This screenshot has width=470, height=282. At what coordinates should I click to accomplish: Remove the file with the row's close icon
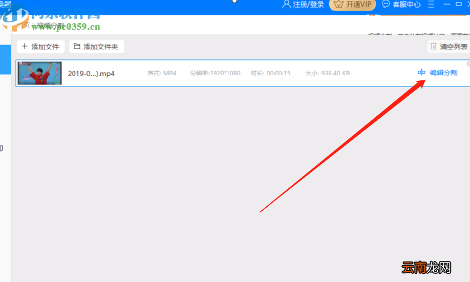click(x=468, y=64)
